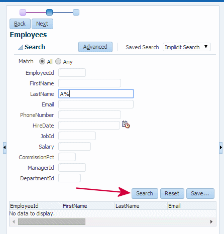Focus the CommissionPct input field

tap(67, 157)
